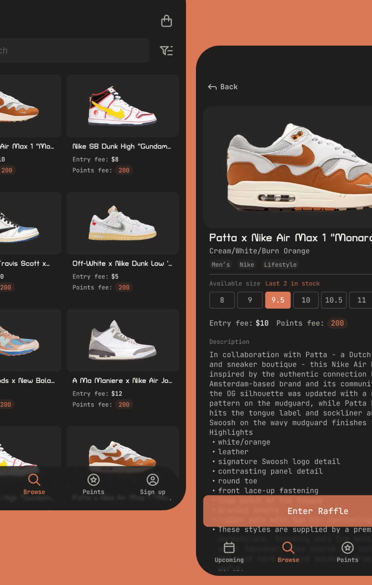Viewport: 372px width, 585px height.
Task: Tap the Sign up profile icon
Action: pos(153,480)
